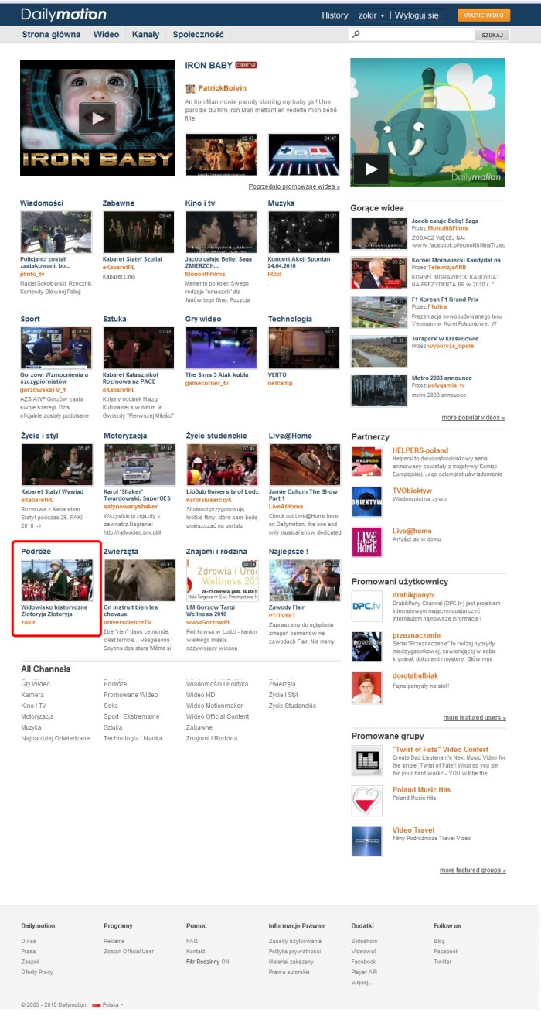Open the Wiadomości category heading
This screenshot has width=541, height=1019.
(x=42, y=203)
